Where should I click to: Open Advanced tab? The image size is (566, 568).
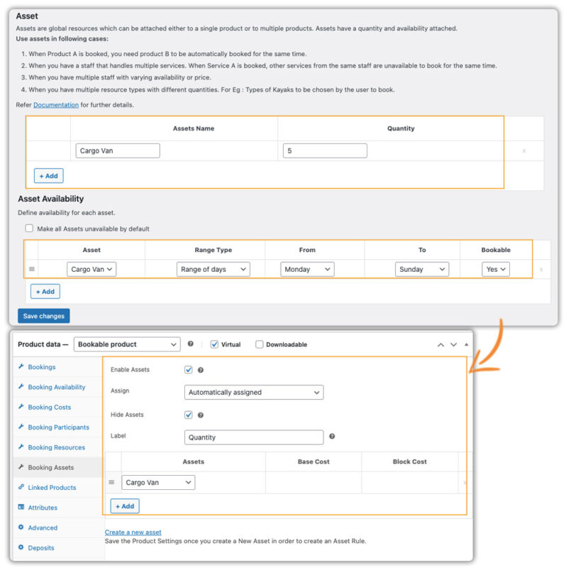click(x=43, y=528)
